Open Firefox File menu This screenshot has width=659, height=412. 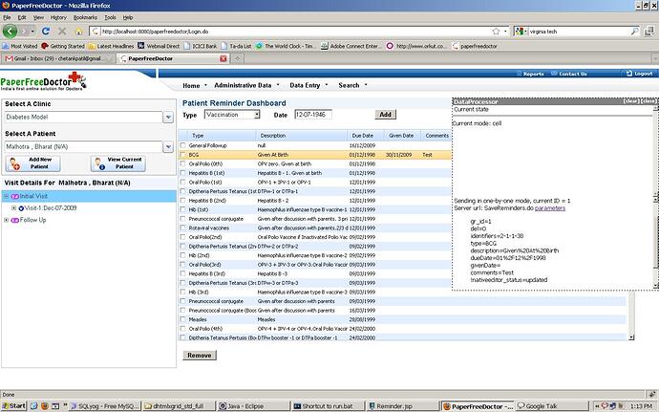[x=7, y=17]
